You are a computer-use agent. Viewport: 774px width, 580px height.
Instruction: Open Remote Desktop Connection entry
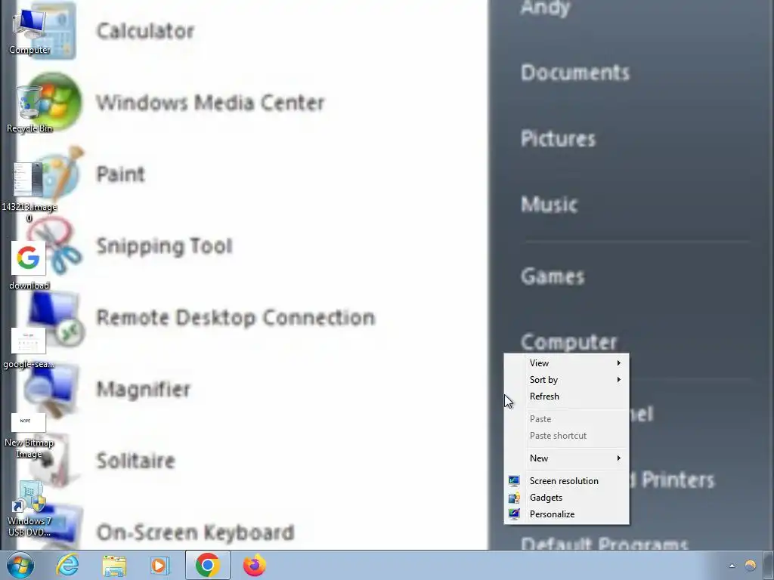pyautogui.click(x=236, y=318)
